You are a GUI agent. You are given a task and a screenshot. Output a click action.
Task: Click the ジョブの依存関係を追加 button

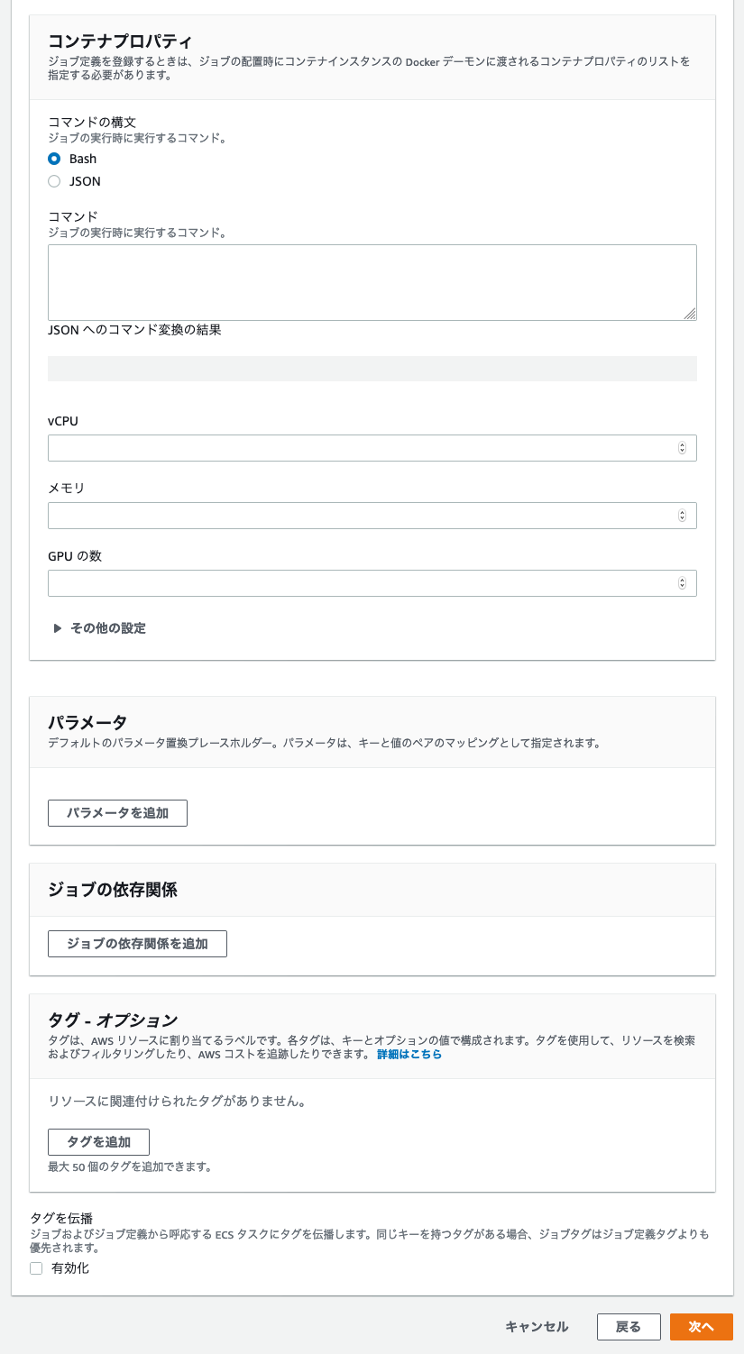click(x=137, y=944)
